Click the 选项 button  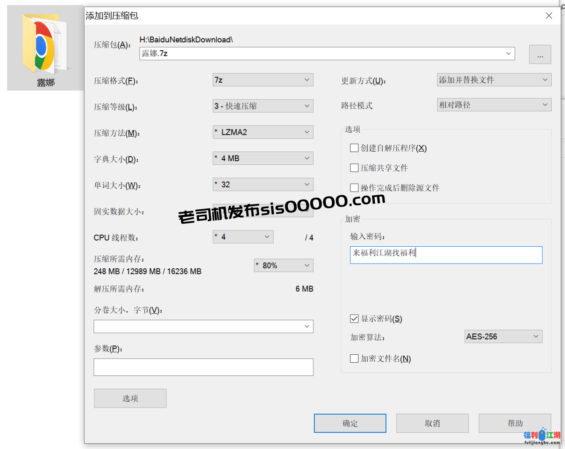130,398
